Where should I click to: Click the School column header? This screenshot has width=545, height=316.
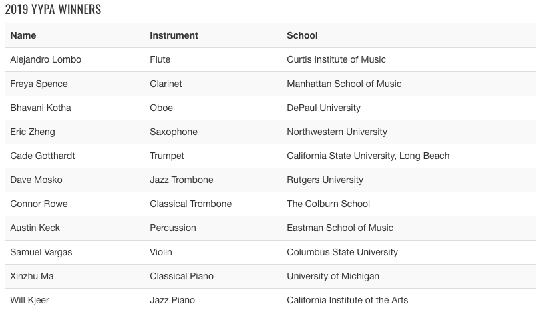[302, 35]
